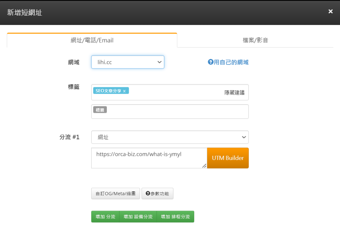
Task: Focus the orca-biz.com URL text area
Action: point(149,158)
